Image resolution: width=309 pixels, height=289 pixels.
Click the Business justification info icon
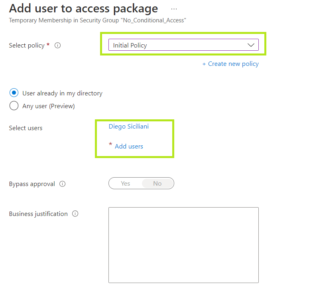click(75, 214)
